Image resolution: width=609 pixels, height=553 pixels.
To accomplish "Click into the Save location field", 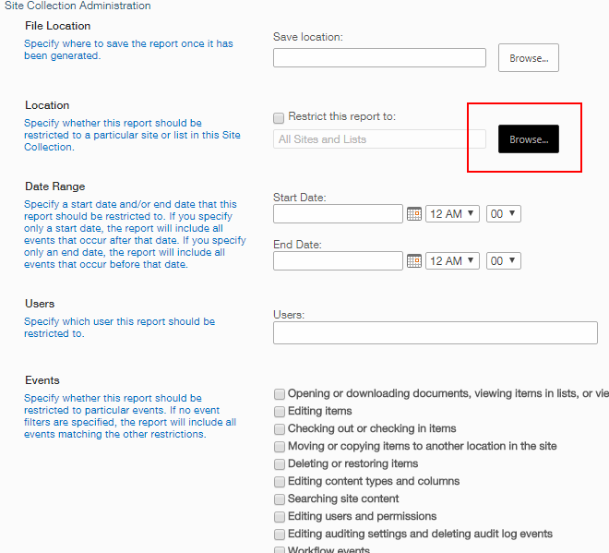I will [x=379, y=57].
